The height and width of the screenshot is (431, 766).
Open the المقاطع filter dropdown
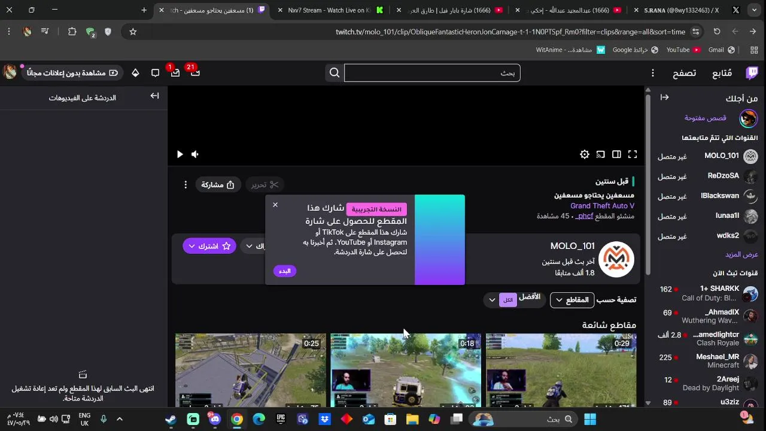pyautogui.click(x=572, y=300)
